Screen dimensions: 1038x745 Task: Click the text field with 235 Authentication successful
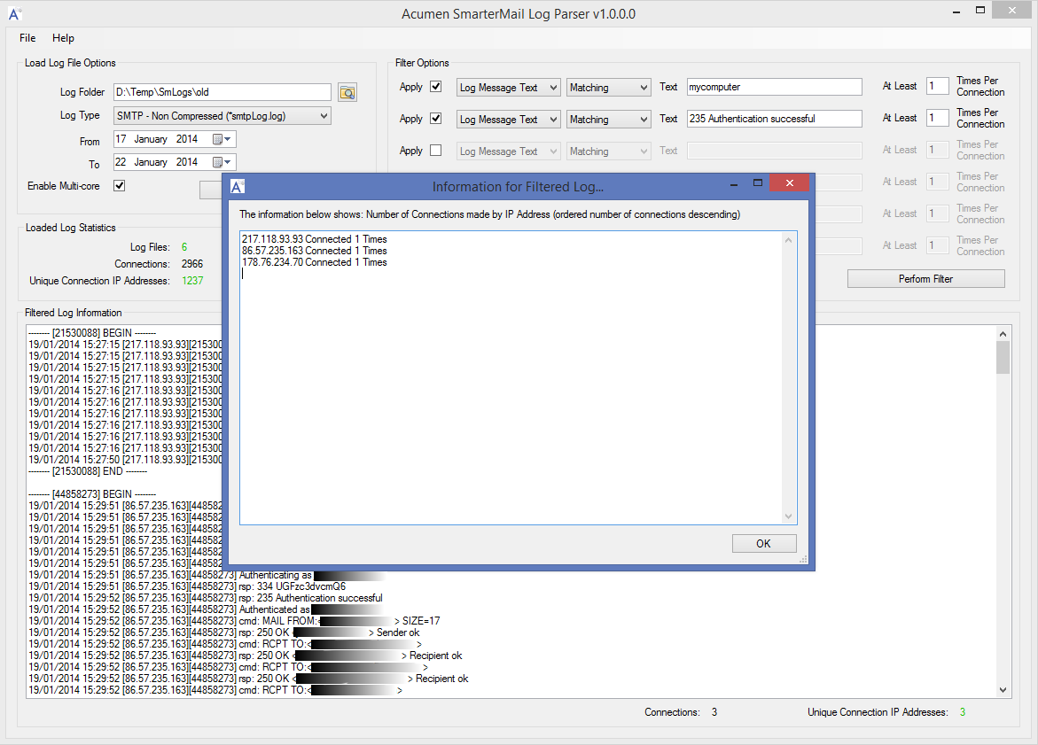coord(774,119)
